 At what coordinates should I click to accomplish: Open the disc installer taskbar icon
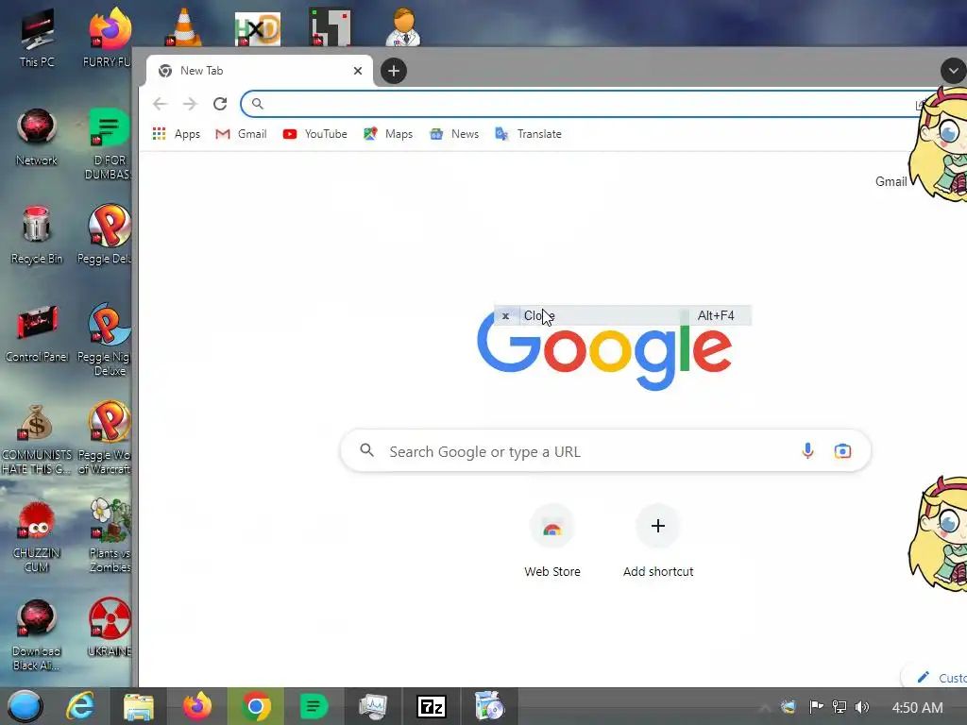490,706
